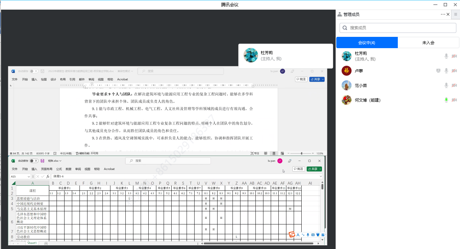Expand the Excel Name Box dropdown
The height and width of the screenshot is (249, 460).
click(29, 176)
